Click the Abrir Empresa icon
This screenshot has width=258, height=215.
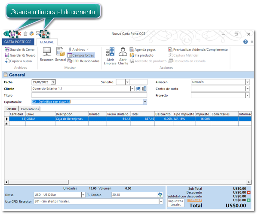point(110,55)
